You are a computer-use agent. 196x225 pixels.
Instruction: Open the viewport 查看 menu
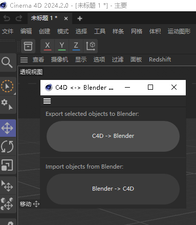[38, 59]
